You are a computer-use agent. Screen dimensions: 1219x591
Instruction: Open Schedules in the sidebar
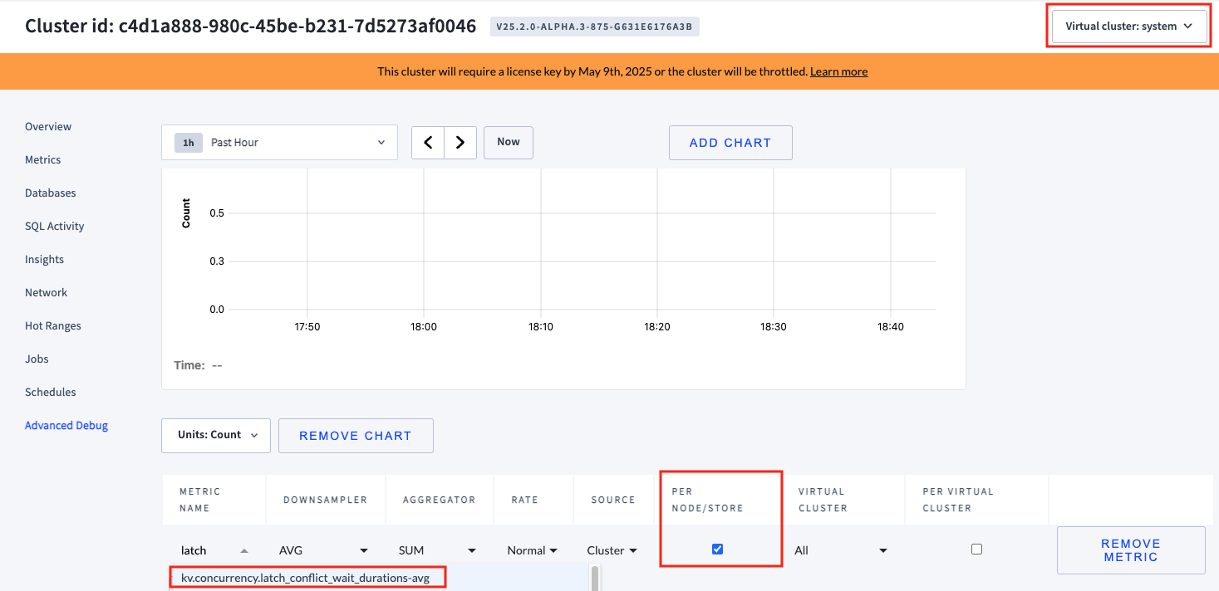tap(51, 393)
